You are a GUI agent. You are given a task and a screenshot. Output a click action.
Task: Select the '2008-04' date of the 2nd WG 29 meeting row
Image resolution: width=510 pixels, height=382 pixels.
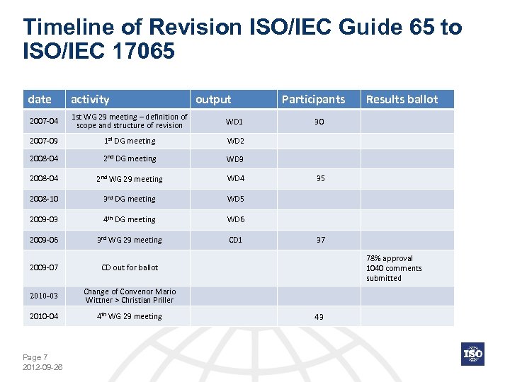tap(44, 179)
